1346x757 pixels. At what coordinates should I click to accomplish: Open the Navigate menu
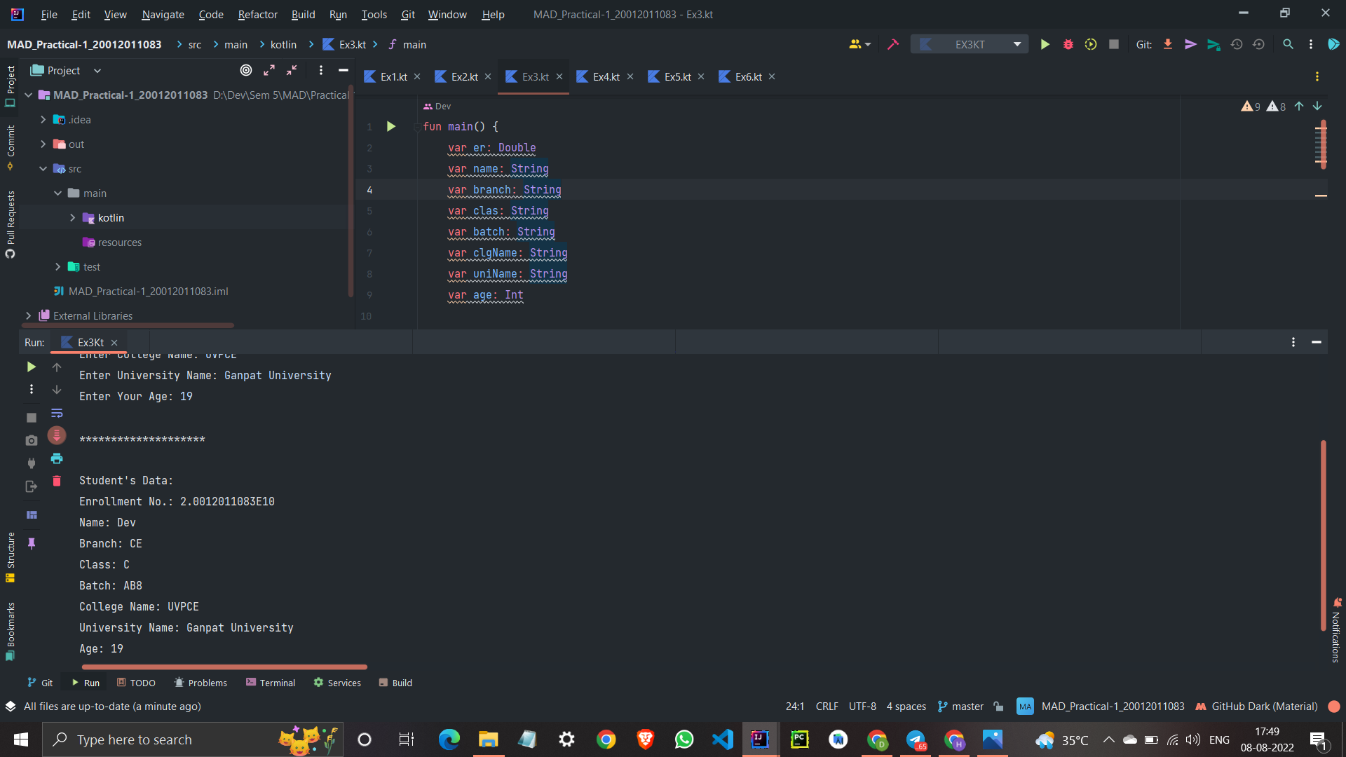163,14
